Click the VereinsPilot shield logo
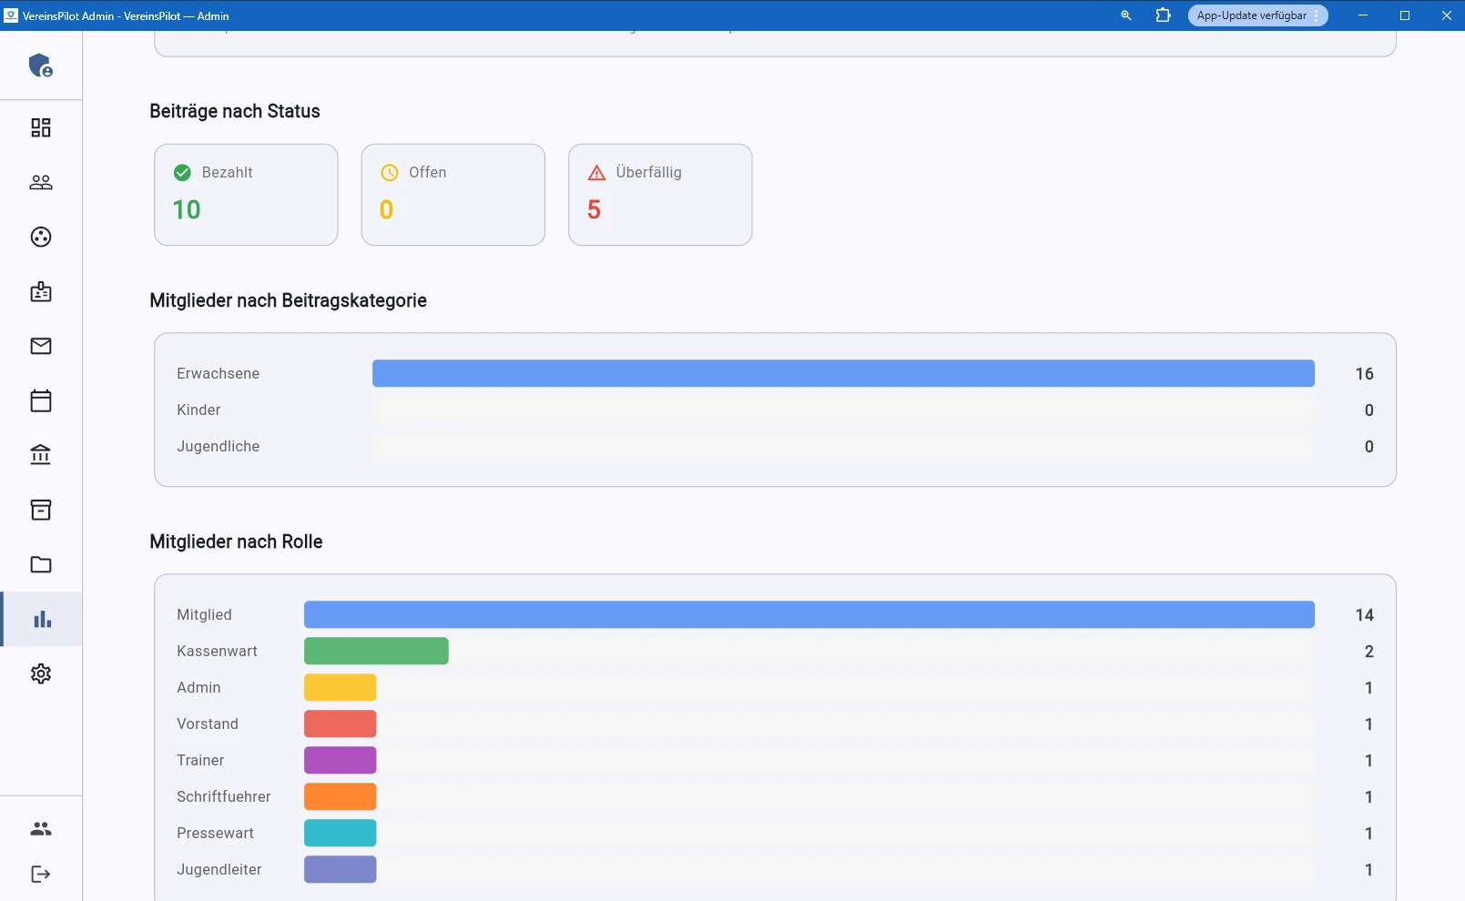This screenshot has height=901, width=1465. point(40,66)
